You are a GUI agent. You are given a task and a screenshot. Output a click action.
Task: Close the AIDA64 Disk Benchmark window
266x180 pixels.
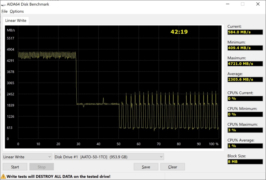[x=258, y=4]
